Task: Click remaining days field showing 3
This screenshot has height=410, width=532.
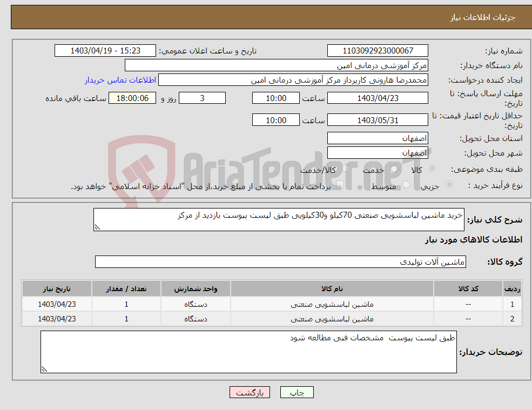Action: coord(202,98)
